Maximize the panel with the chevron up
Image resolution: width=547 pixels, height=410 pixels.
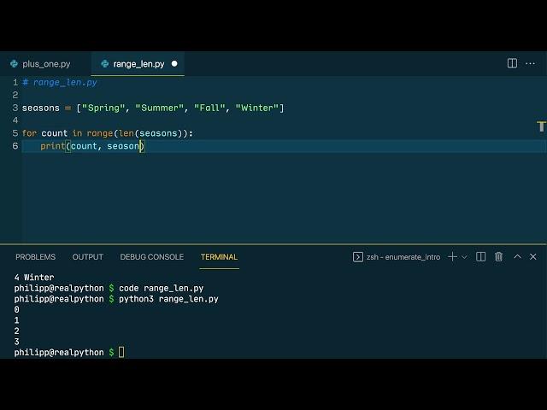pos(517,256)
